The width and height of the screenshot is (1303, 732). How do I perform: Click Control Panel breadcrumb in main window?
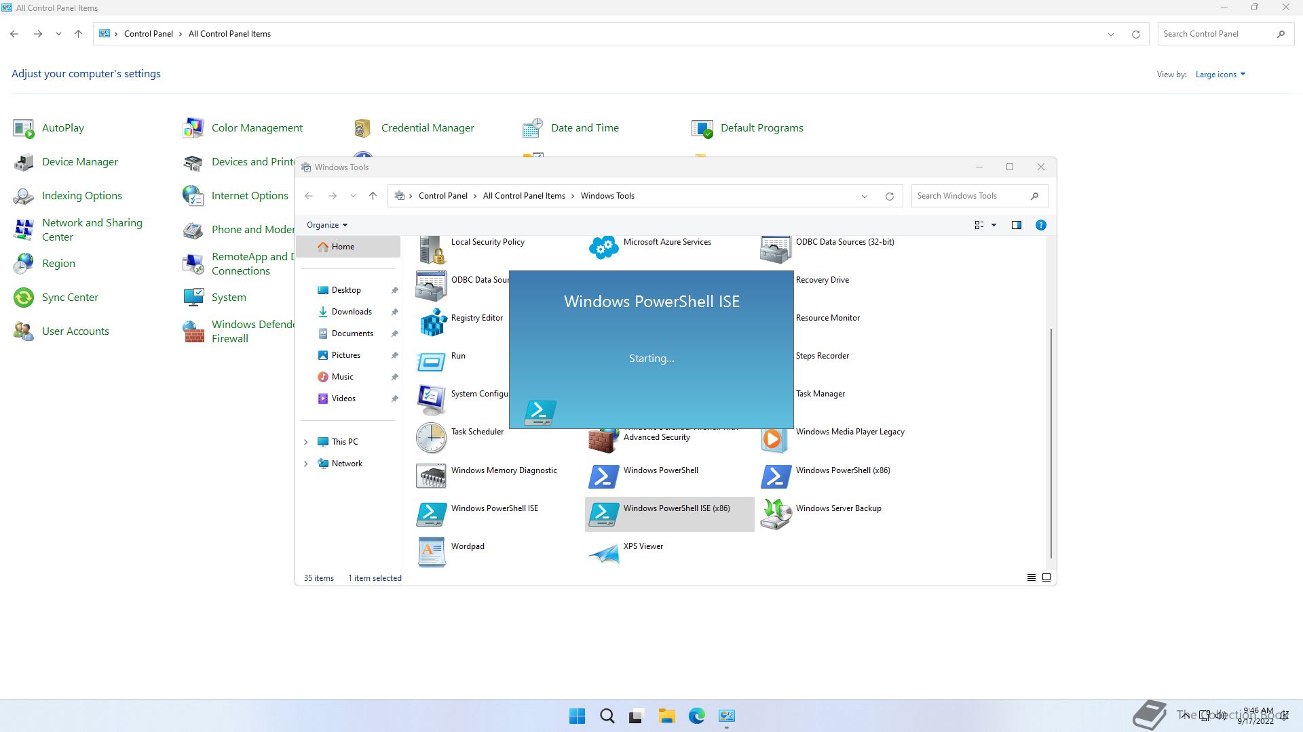click(x=148, y=34)
